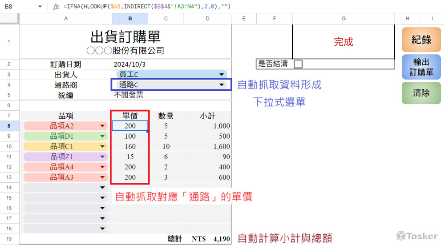
Task: Click the 清除 clear button
Action: tap(421, 93)
